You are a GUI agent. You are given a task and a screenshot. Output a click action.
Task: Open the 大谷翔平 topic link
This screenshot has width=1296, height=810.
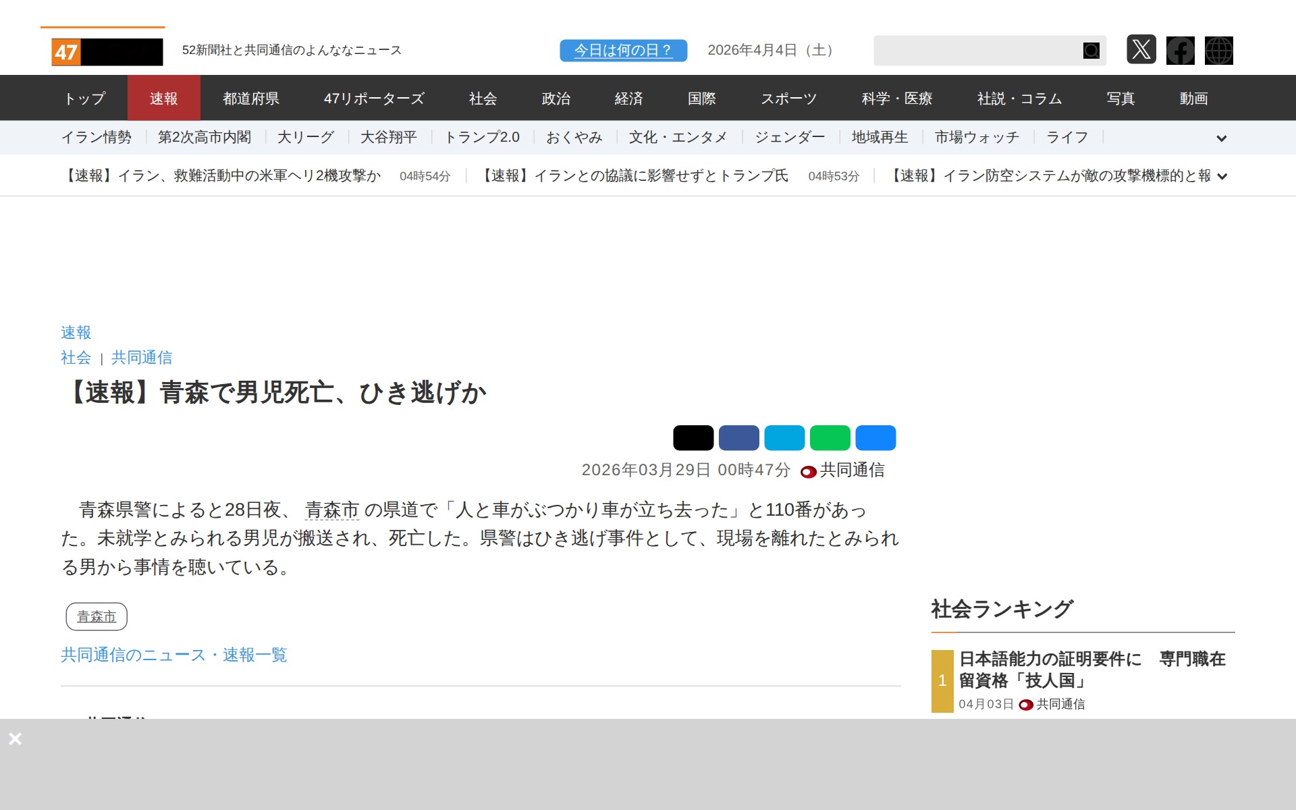(388, 138)
